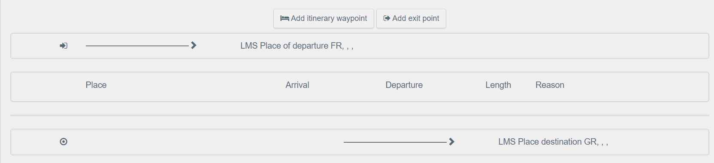Viewport: 714px width, 163px height.
Task: Click the departure row arrow line
Action: [x=137, y=46]
